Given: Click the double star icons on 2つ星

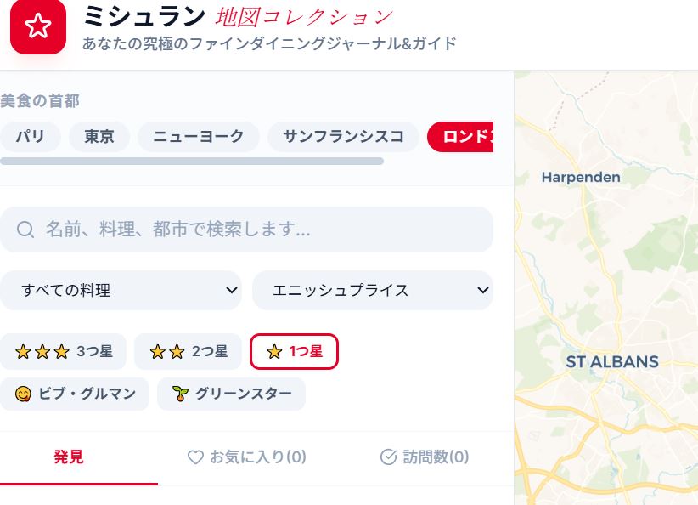Looking at the screenshot, I should pyautogui.click(x=167, y=352).
